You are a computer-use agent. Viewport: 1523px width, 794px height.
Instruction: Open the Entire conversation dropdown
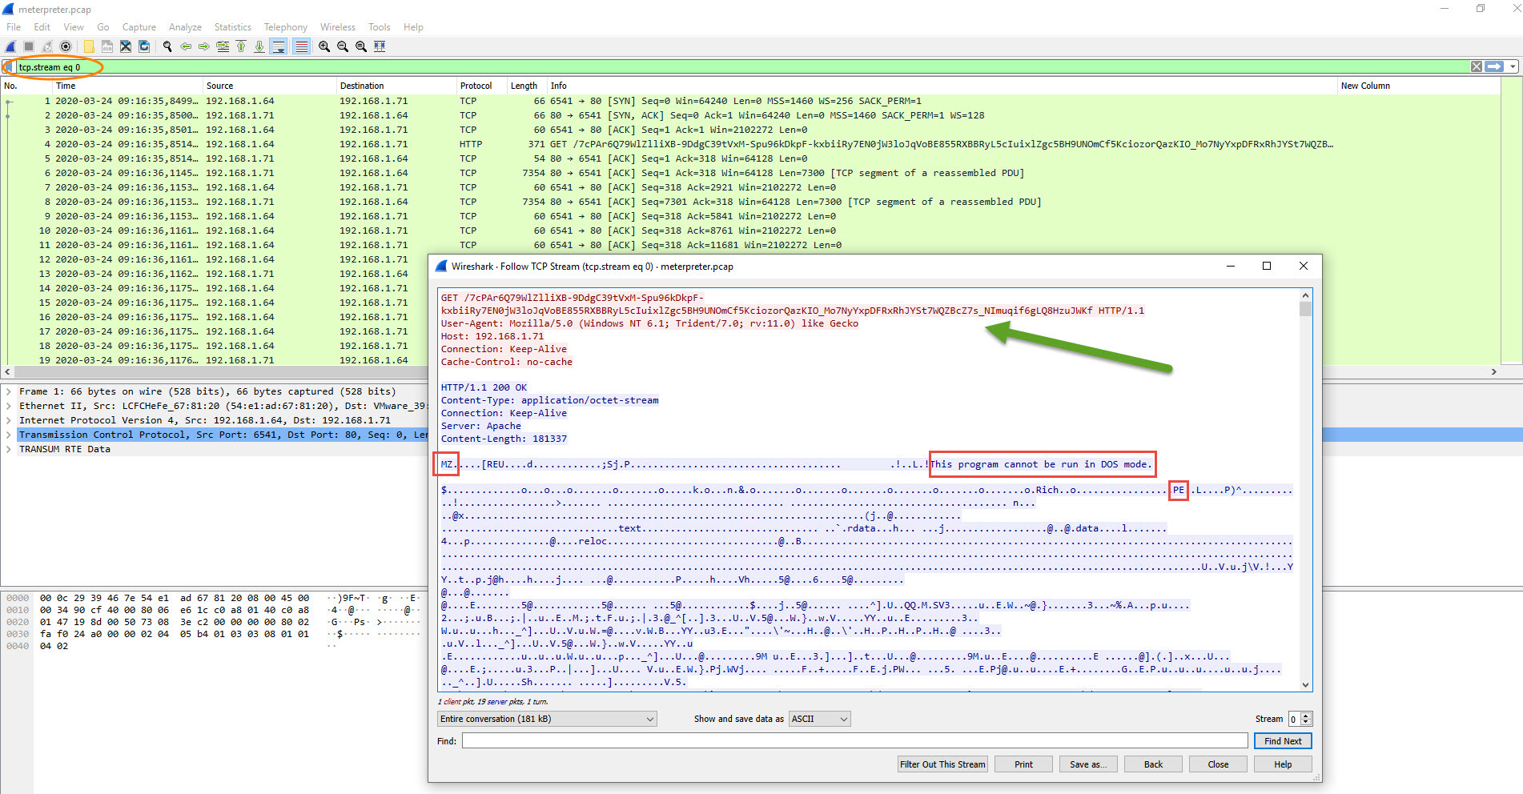tap(547, 719)
